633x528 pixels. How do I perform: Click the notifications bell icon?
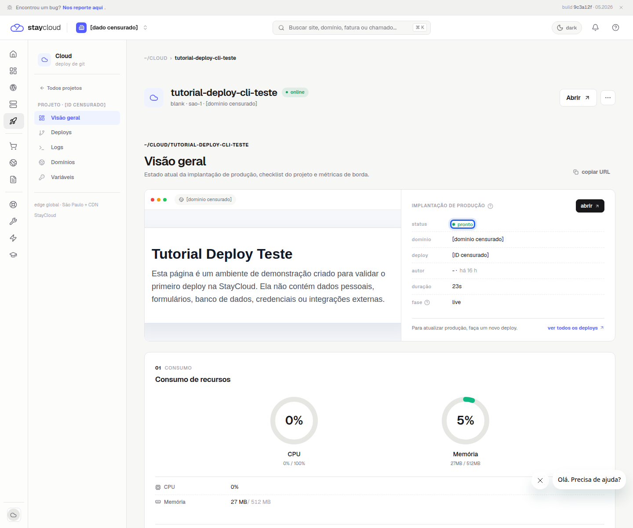click(x=595, y=28)
